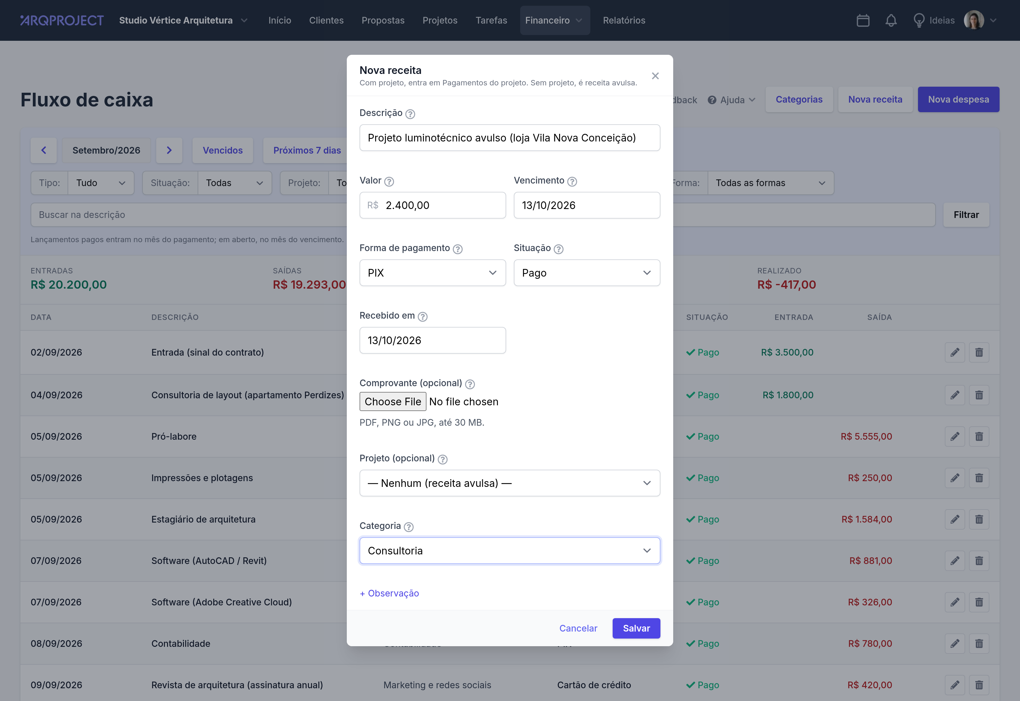This screenshot has width=1020, height=701.
Task: Save the new receita with Salvar
Action: point(636,628)
